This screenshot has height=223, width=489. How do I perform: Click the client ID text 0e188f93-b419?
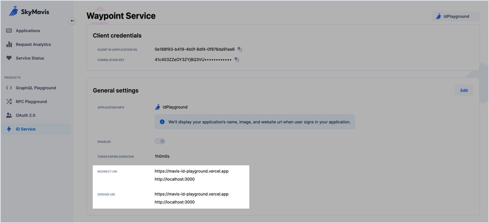click(195, 49)
